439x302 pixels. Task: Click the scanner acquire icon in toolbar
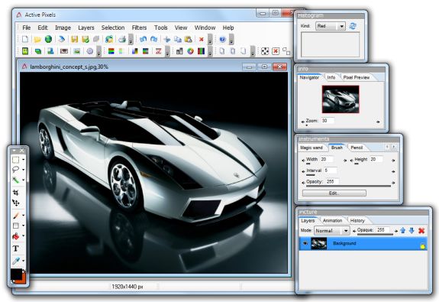pyautogui.click(x=61, y=39)
